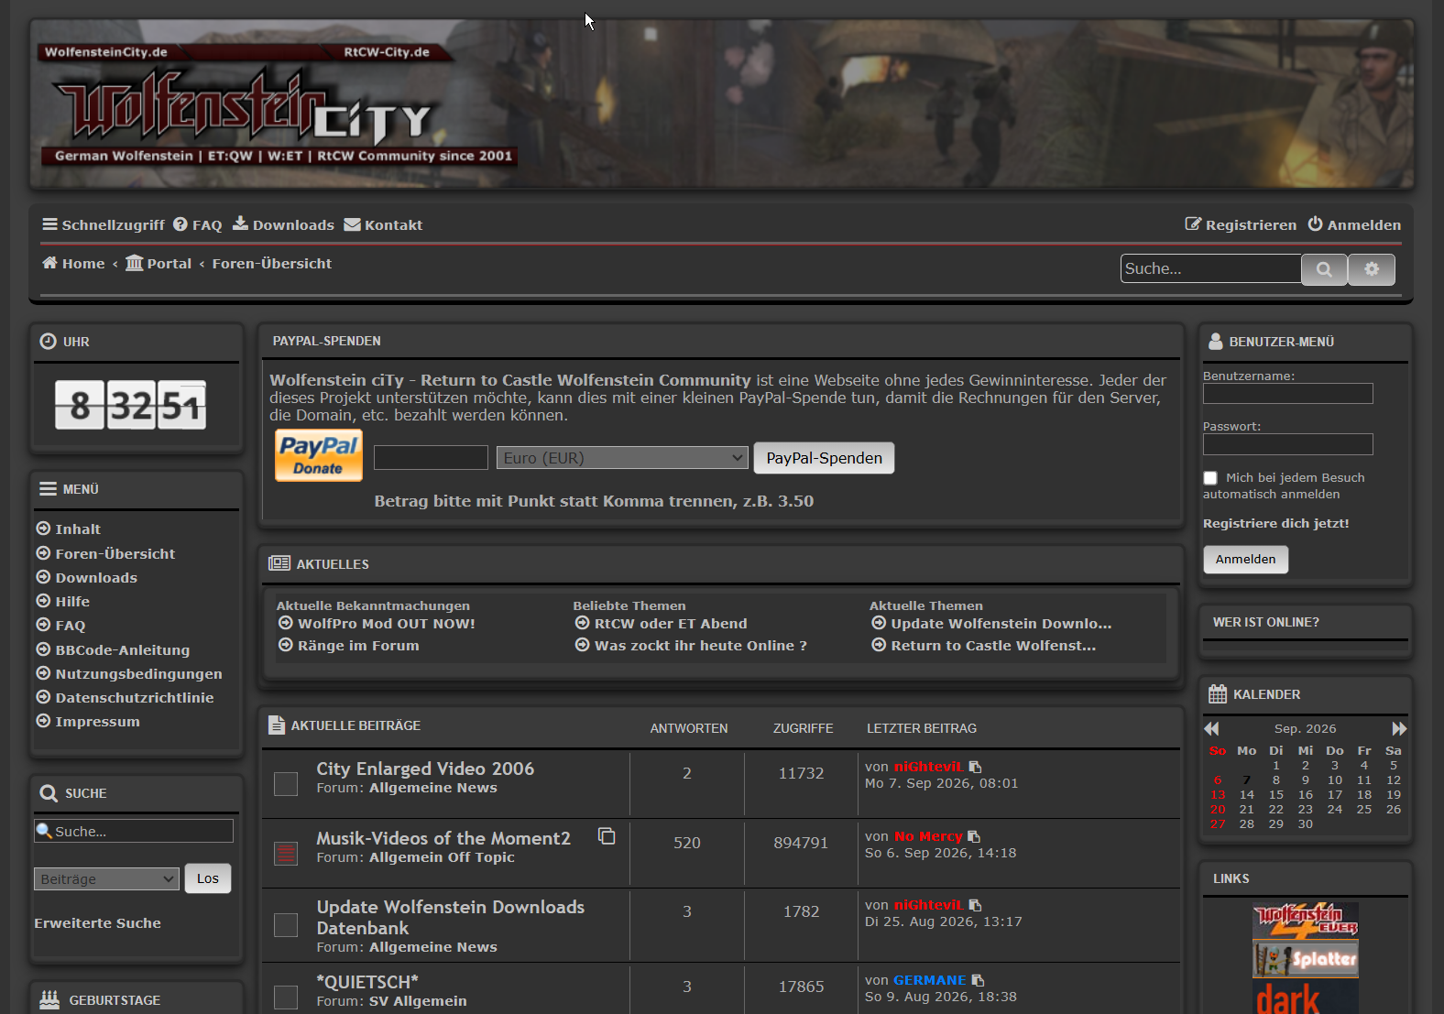Jump to latest post of City Enlarged Video 2006

tap(975, 767)
